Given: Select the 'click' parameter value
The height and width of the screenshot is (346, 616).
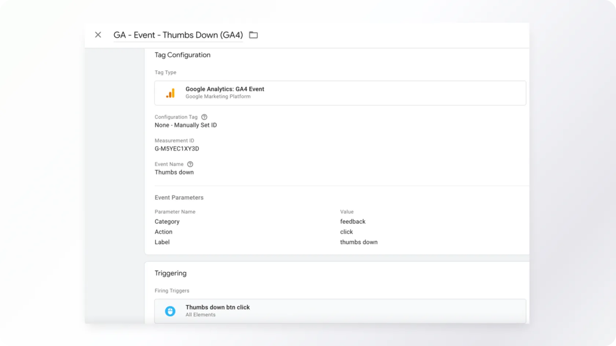Looking at the screenshot, I should click(x=346, y=232).
